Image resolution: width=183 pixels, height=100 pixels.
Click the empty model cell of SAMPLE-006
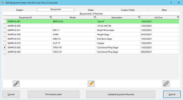[74, 26]
